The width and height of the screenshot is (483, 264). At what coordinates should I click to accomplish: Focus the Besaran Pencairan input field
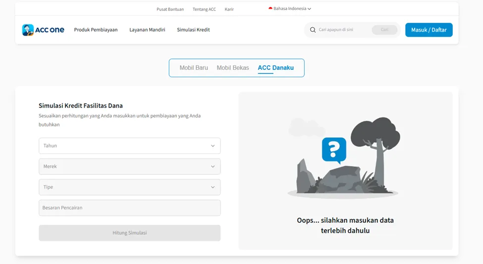tap(130, 208)
